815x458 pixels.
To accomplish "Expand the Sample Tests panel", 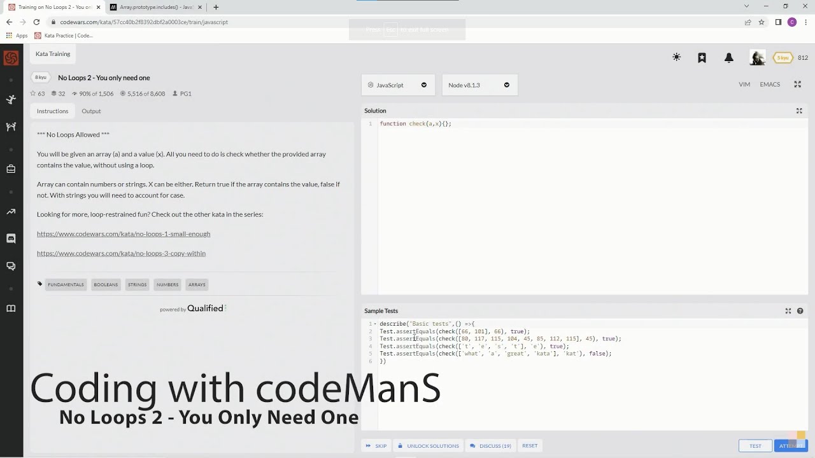I will pos(788,311).
